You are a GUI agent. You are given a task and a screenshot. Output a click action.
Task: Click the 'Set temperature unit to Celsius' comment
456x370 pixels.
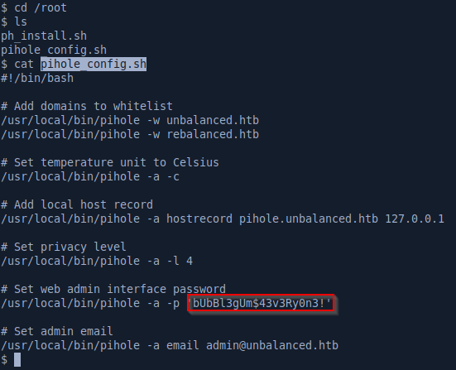pyautogui.click(x=110, y=162)
